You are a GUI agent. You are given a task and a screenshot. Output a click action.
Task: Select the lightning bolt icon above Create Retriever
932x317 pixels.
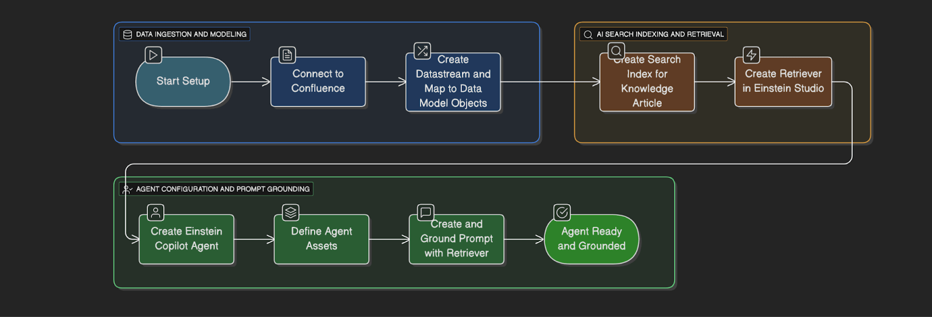(751, 55)
